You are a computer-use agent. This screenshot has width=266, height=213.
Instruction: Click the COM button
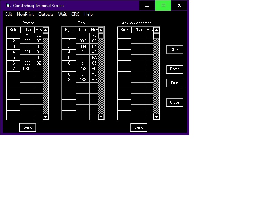pyautogui.click(x=175, y=50)
